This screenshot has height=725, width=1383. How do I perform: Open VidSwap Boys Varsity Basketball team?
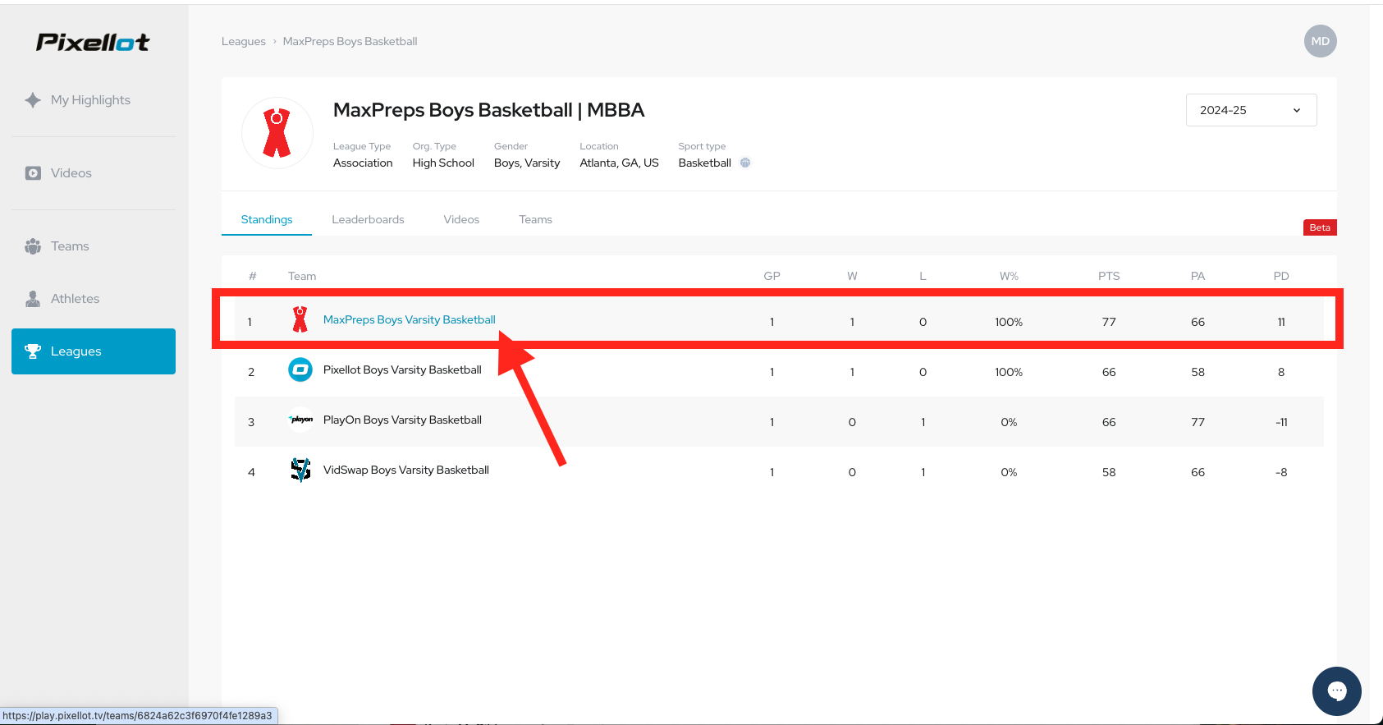click(x=406, y=470)
